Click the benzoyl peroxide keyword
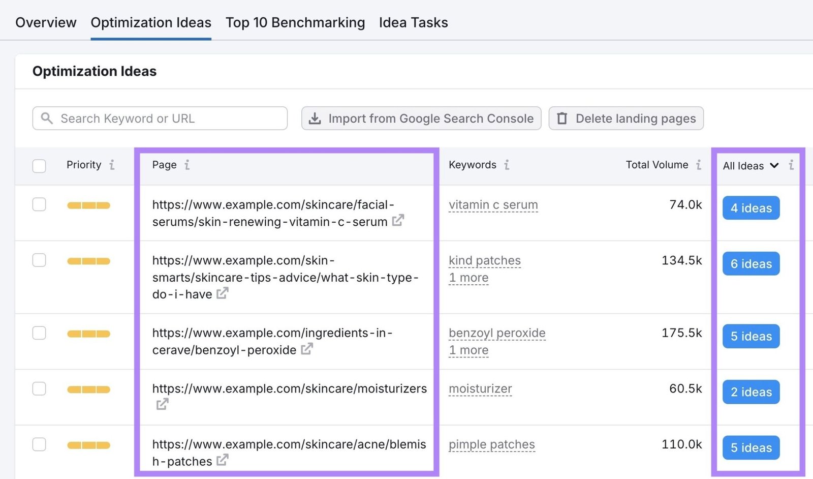This screenshot has width=813, height=479. 497,333
